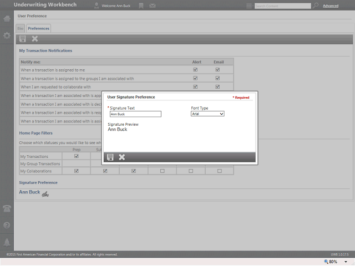Click the Signature Text input field
Viewport: 355px width, 266px height.
tap(135, 114)
